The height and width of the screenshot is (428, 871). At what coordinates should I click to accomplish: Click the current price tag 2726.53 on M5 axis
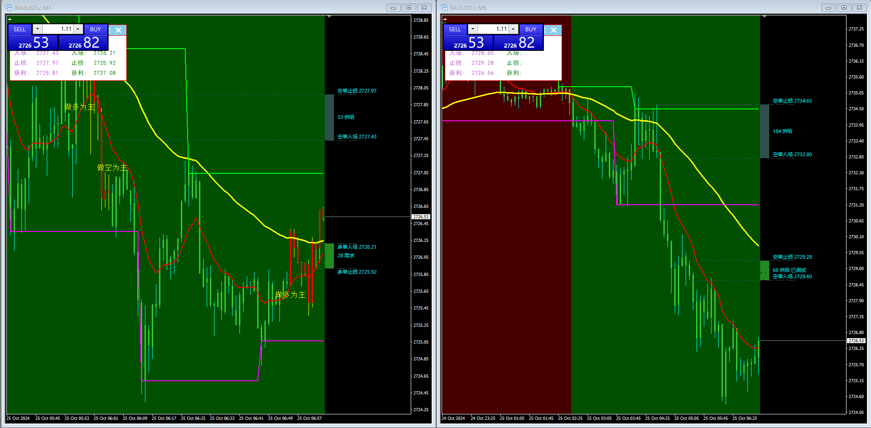(x=856, y=340)
